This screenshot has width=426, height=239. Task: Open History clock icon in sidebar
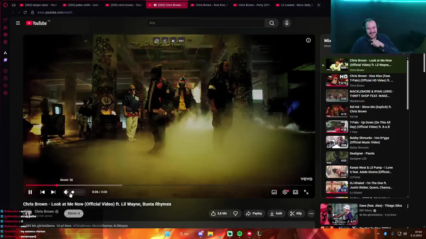point(5,78)
